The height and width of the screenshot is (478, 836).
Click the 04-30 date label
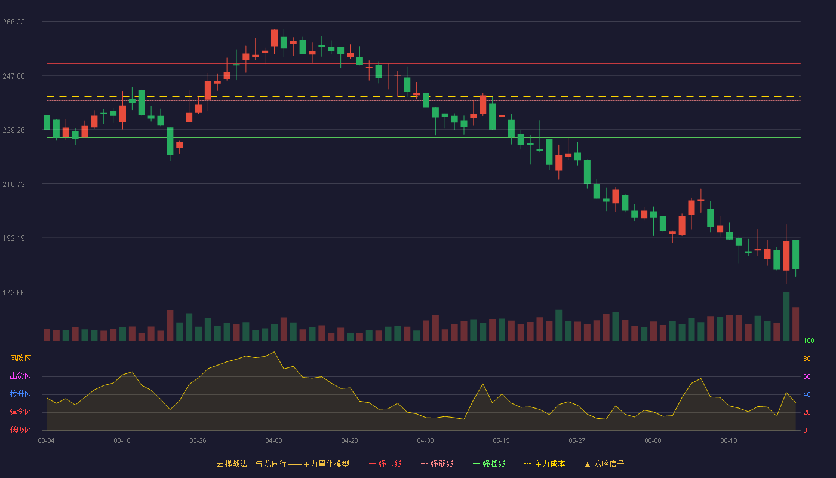tap(425, 440)
